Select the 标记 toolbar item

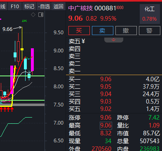click(29, 6)
